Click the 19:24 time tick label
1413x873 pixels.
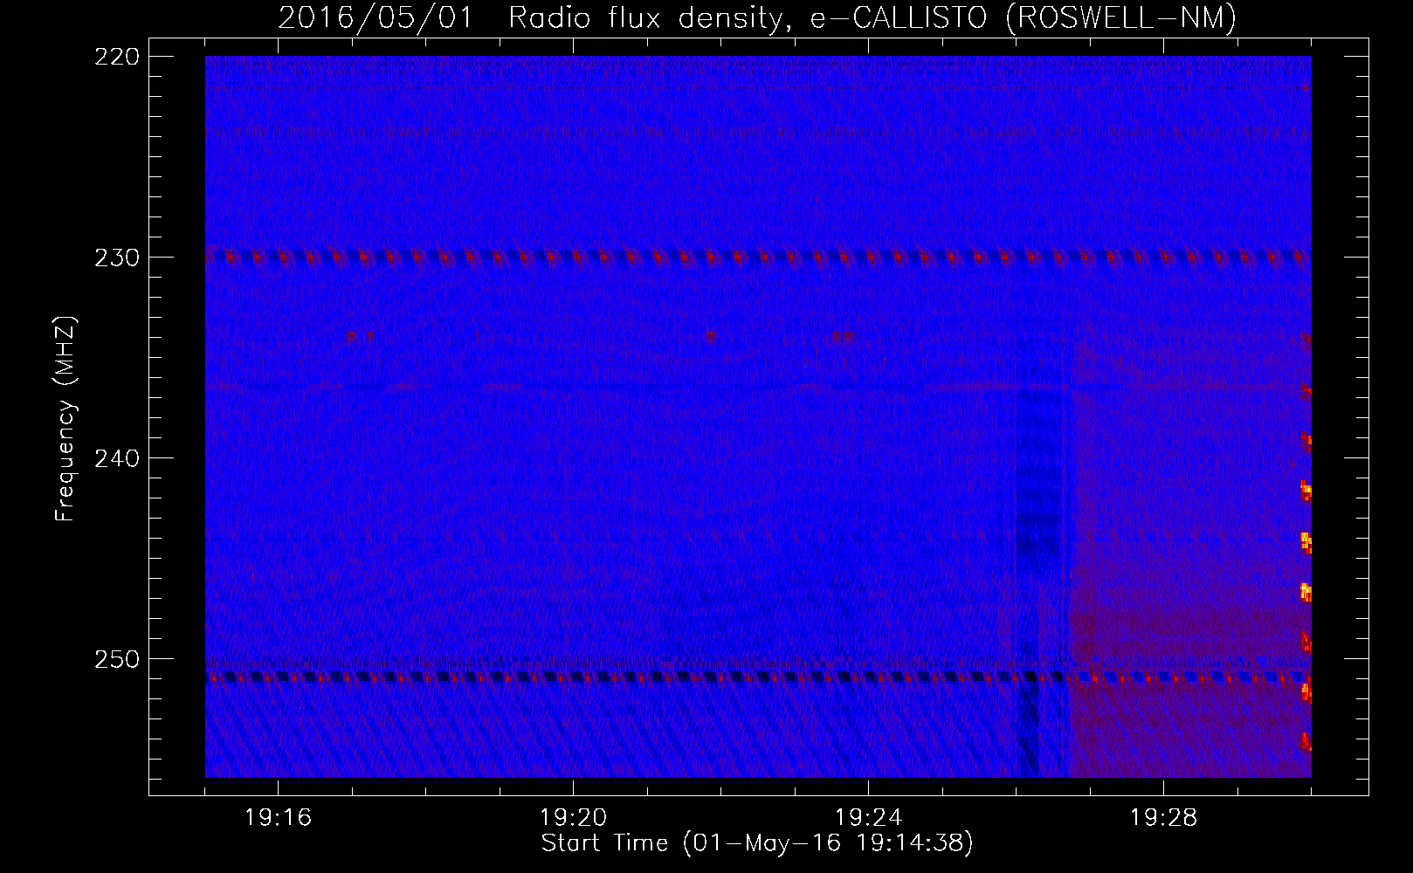pyautogui.click(x=868, y=819)
